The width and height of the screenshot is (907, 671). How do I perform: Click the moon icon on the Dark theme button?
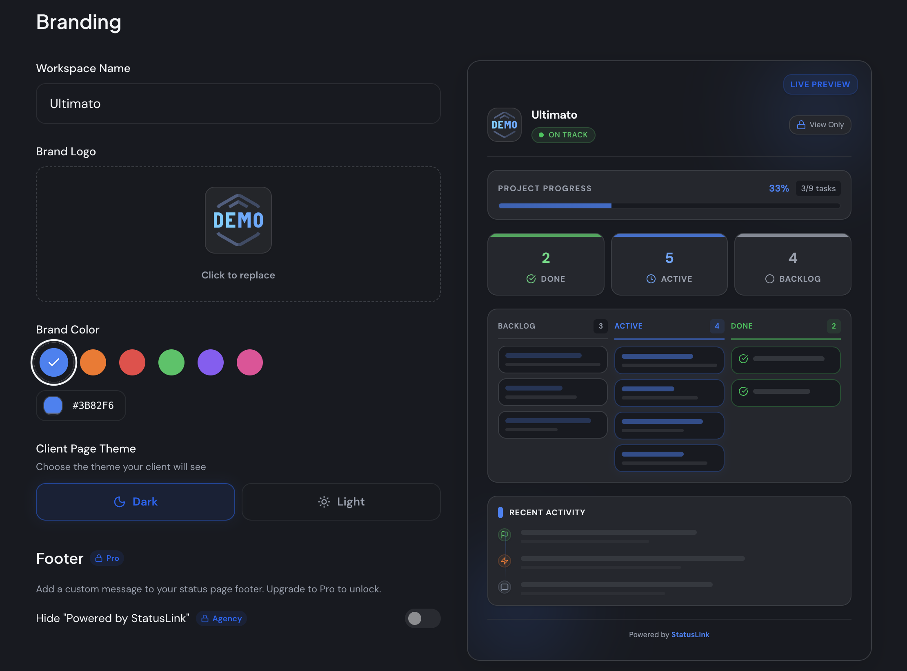[x=120, y=502]
